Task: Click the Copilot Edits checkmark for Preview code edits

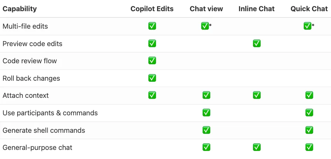Action: tap(152, 43)
